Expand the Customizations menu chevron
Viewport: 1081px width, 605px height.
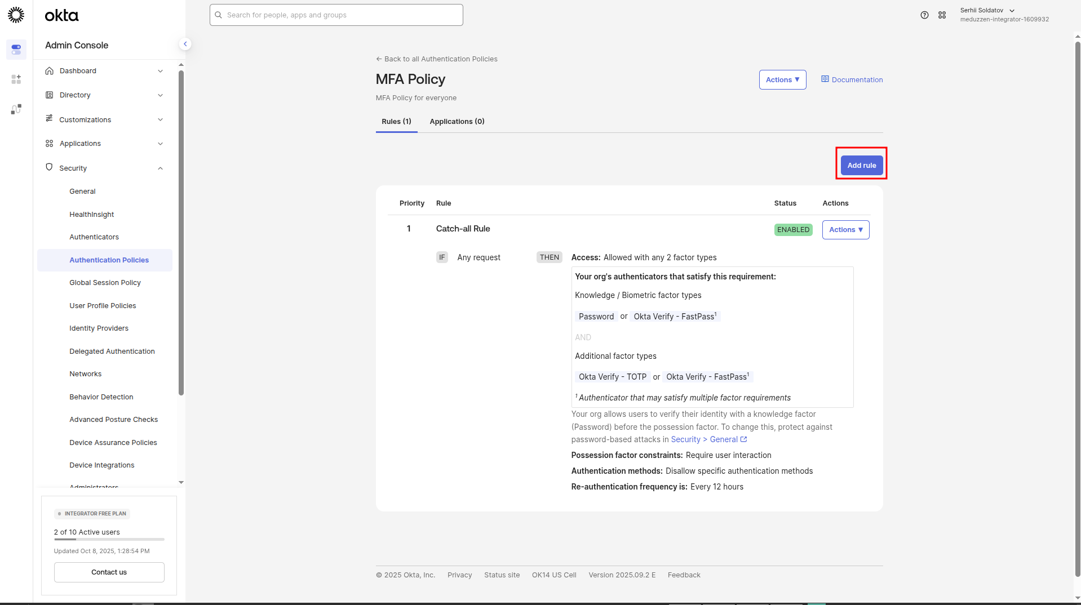[160, 119]
